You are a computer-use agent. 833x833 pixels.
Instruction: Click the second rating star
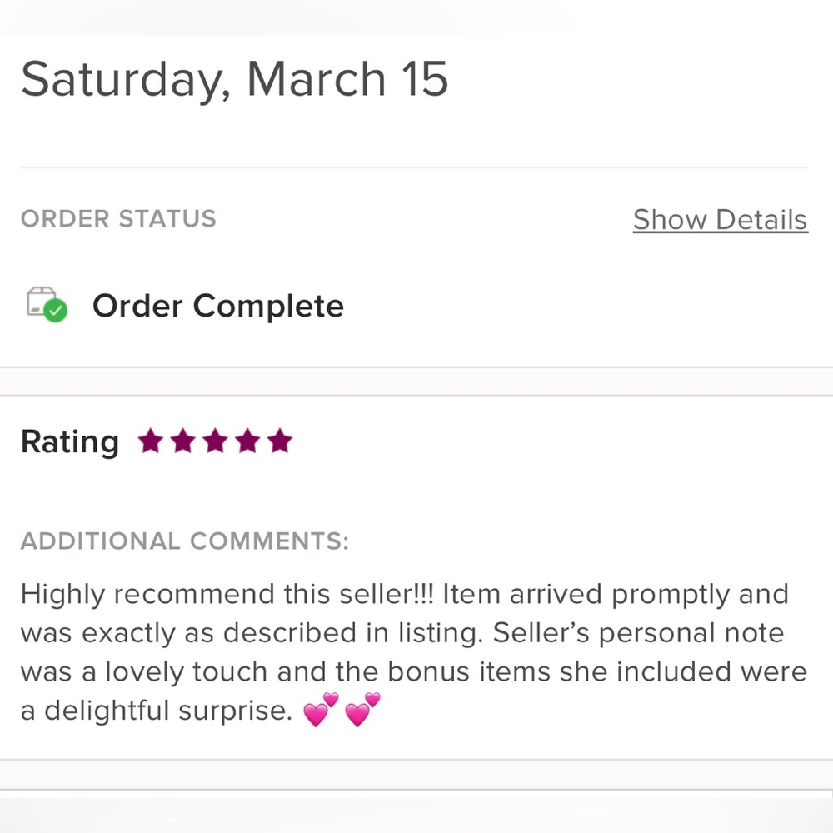pyautogui.click(x=182, y=441)
